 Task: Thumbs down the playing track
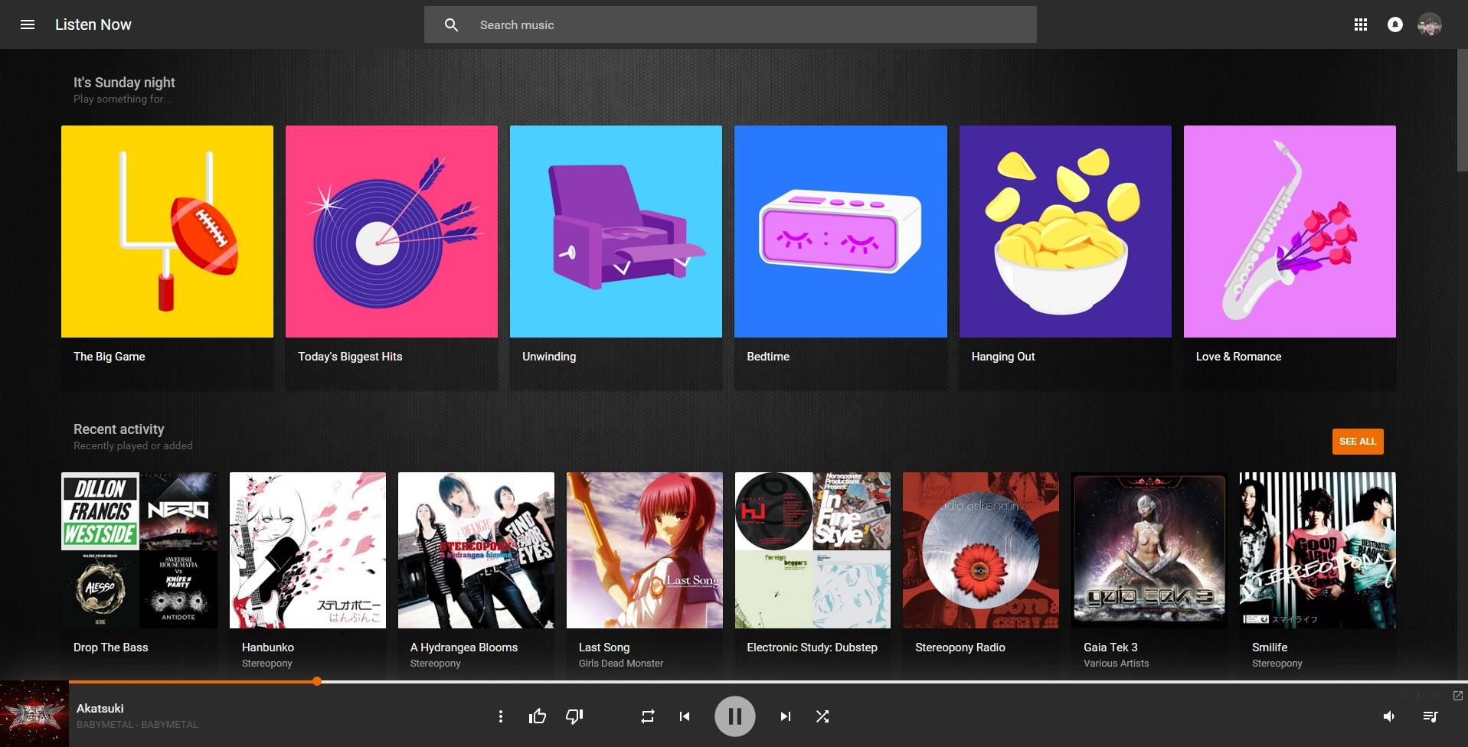pos(574,716)
